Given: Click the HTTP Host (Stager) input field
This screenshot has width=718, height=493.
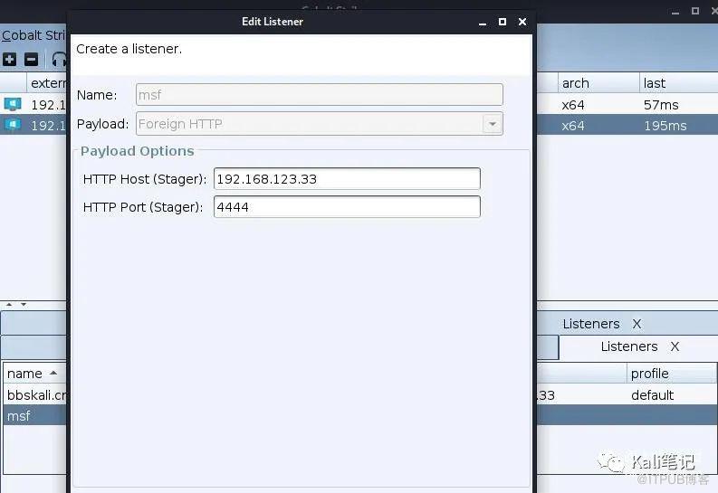Looking at the screenshot, I should [347, 179].
